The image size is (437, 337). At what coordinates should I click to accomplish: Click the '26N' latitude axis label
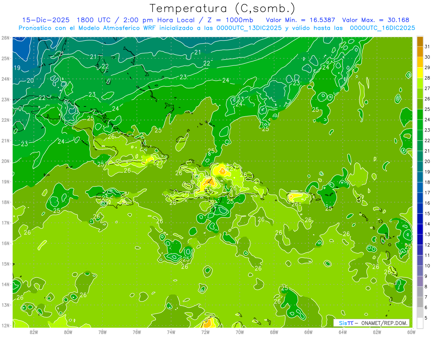point(5,38)
